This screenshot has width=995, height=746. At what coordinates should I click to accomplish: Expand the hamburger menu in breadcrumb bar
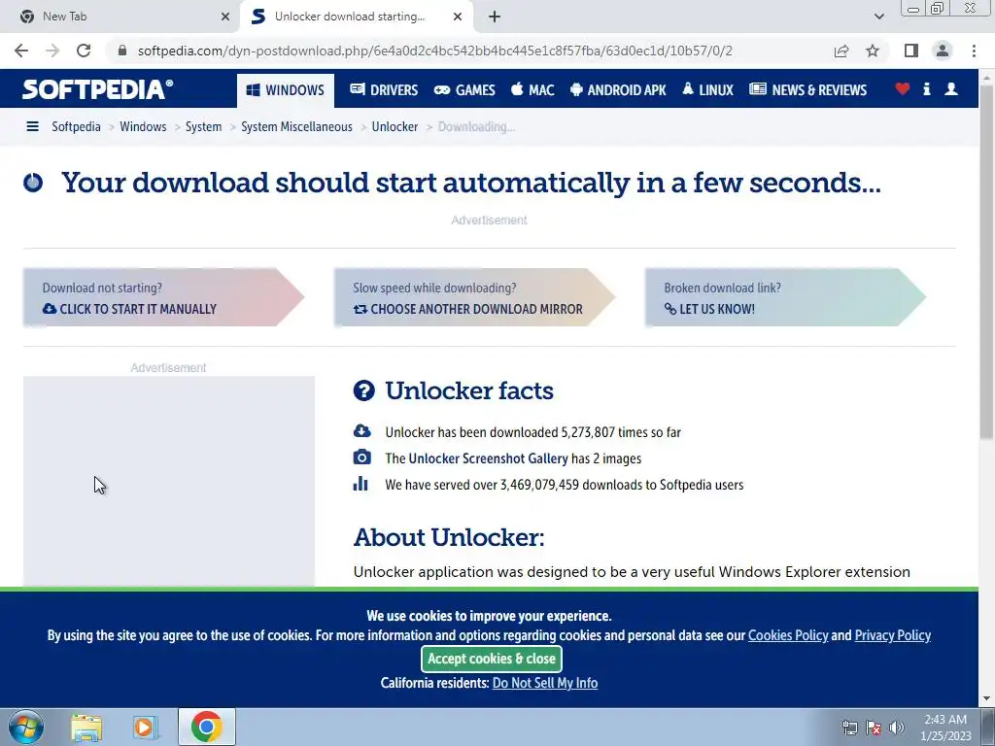[x=32, y=127]
